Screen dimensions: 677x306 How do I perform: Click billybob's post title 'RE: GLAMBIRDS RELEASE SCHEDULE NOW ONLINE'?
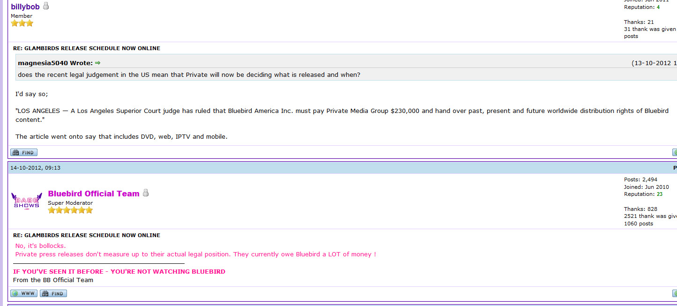[87, 48]
